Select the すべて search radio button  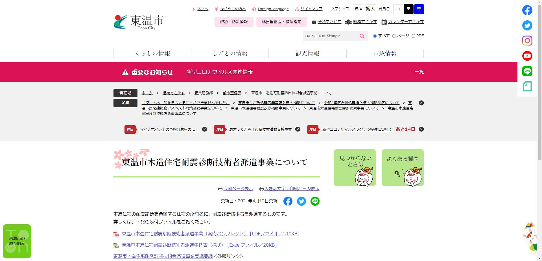click(375, 36)
